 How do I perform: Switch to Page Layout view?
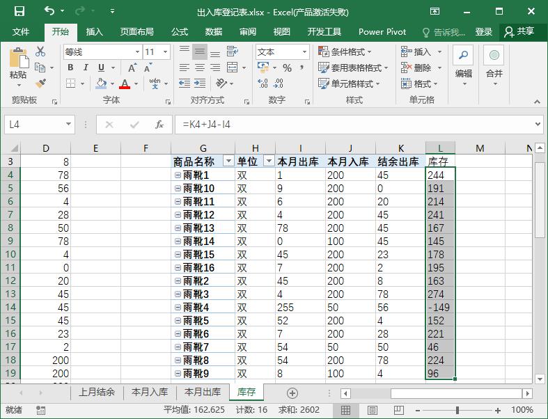(373, 410)
